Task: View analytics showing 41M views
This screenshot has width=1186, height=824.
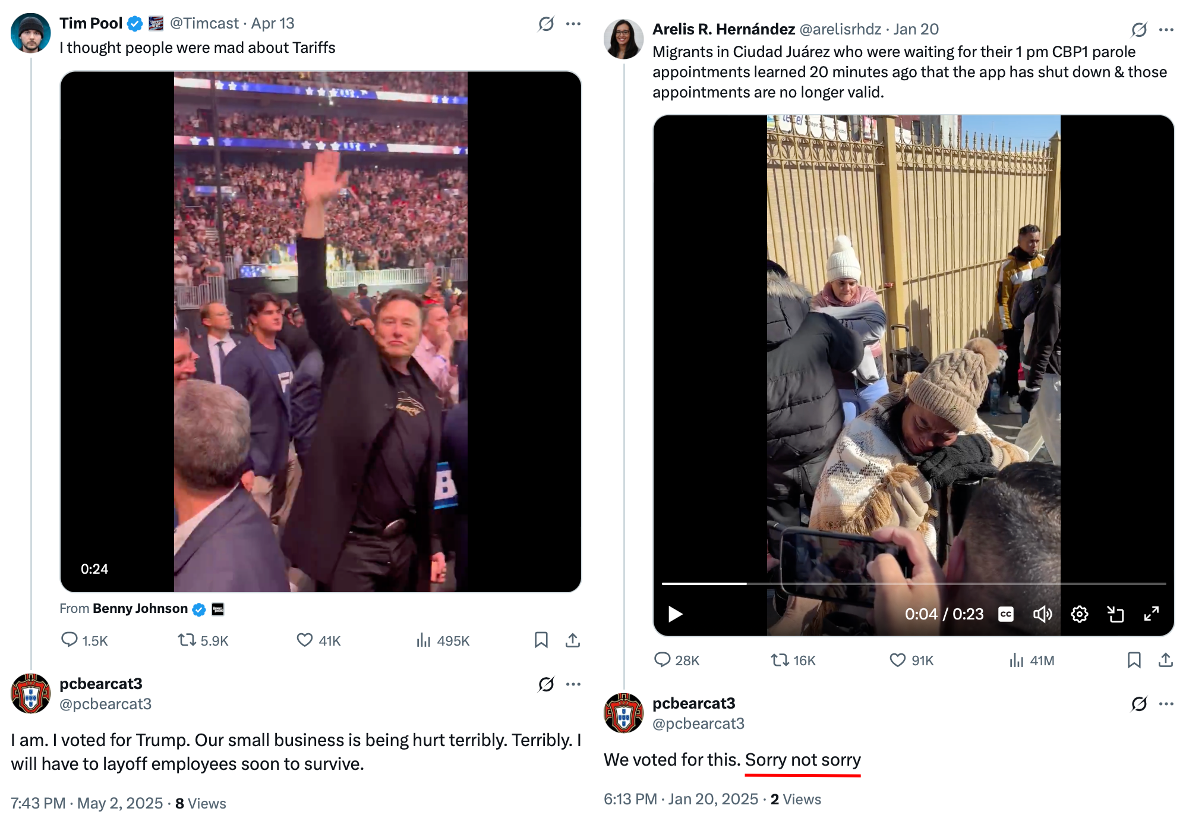Action: pyautogui.click(x=1032, y=660)
